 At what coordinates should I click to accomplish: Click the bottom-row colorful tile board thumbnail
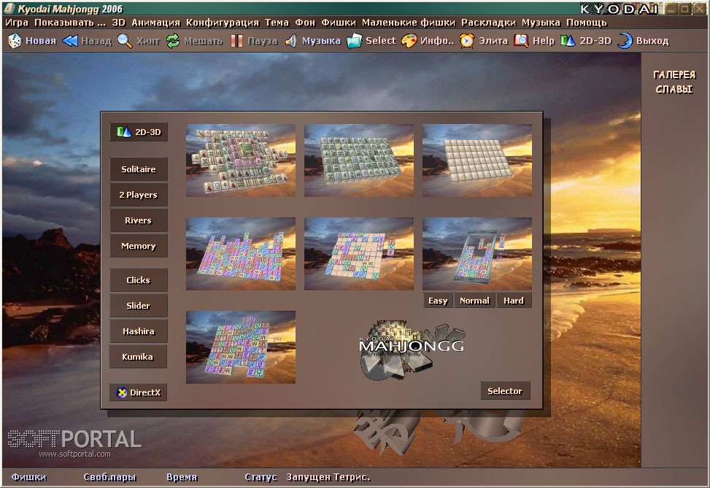pos(241,347)
